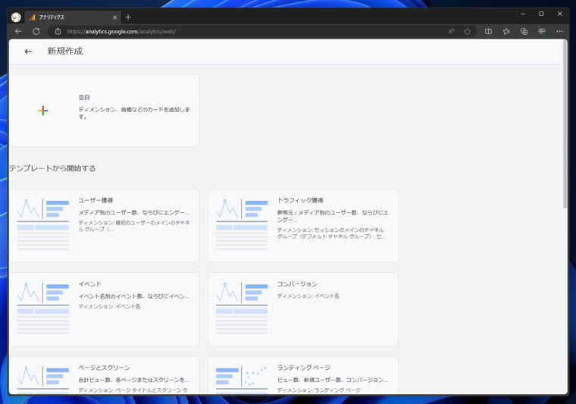This screenshot has width=576, height=404.
Task: Click ディメンション: セッションのメインのチャネル text
Action: tap(331, 233)
